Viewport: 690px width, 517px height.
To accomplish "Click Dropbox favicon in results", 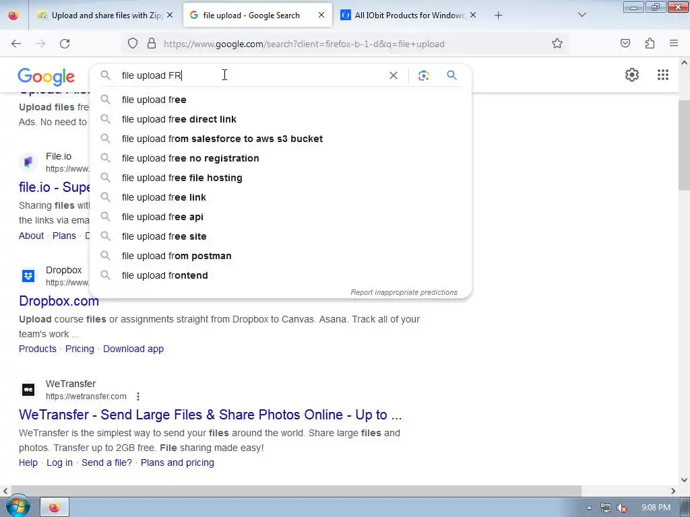I will pos(28,275).
